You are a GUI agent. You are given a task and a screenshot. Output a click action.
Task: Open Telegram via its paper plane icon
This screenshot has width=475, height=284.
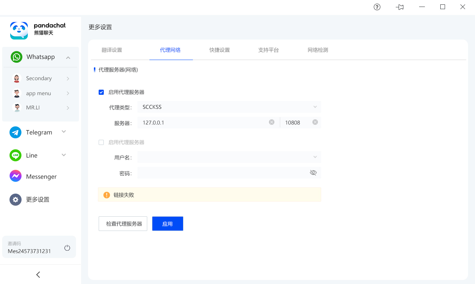point(15,132)
